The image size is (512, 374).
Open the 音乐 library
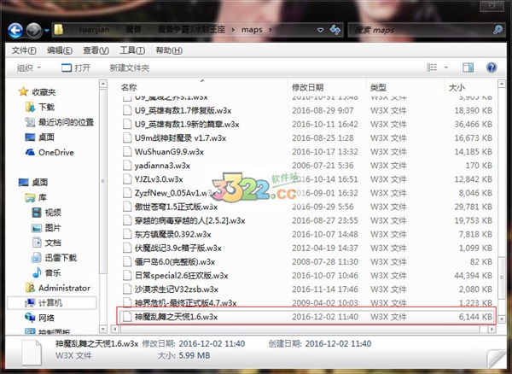(46, 272)
